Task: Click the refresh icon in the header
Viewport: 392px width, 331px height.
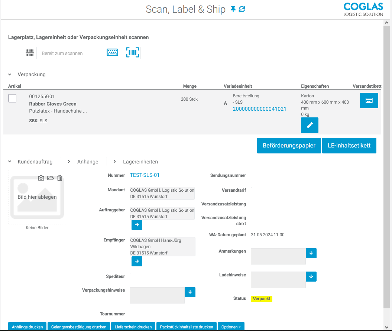Action: 242,9
